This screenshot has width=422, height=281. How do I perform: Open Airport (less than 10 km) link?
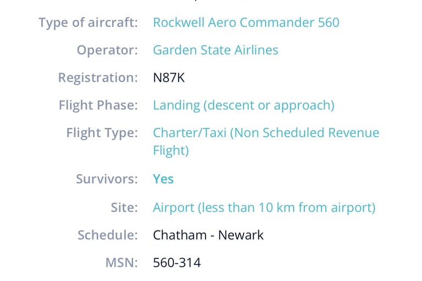pyautogui.click(x=264, y=207)
